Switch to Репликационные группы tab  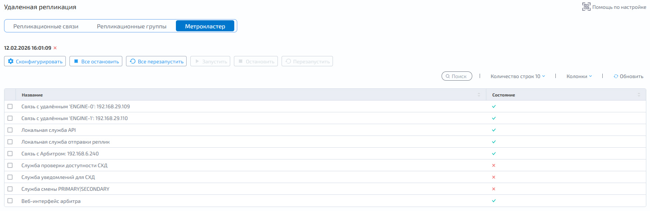click(x=132, y=26)
